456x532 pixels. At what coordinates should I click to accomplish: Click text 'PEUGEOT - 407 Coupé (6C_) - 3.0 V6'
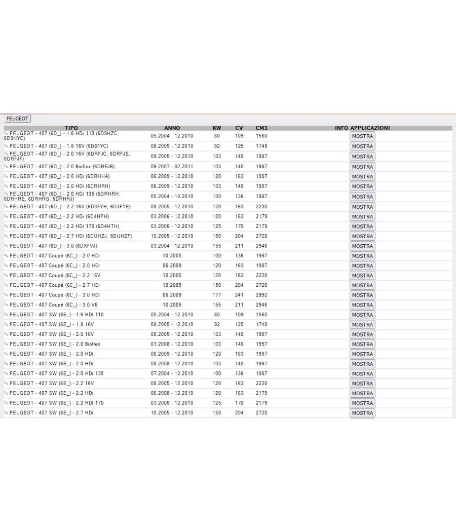point(54,305)
